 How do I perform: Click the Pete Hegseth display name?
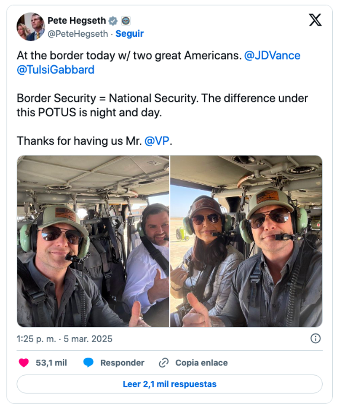76,21
